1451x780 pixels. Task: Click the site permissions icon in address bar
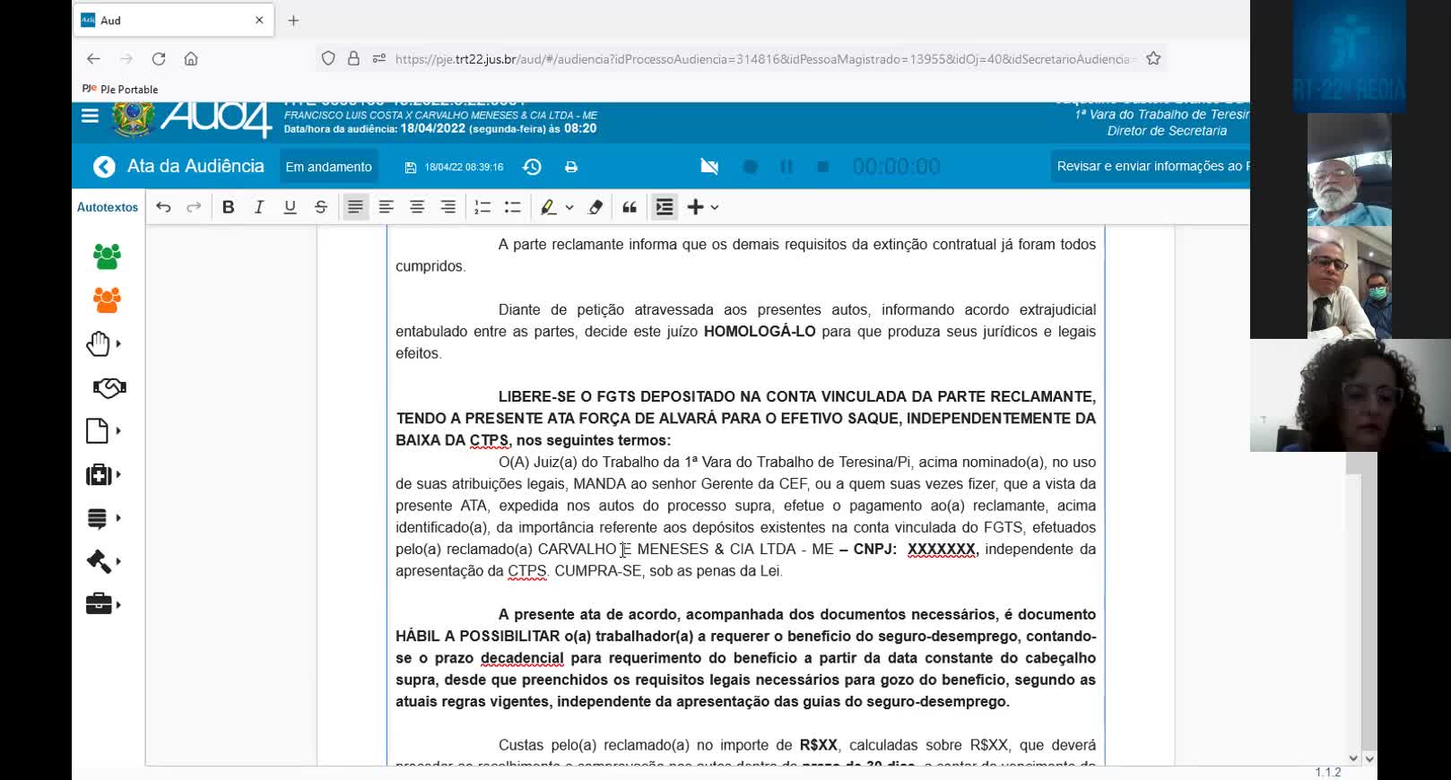click(378, 58)
